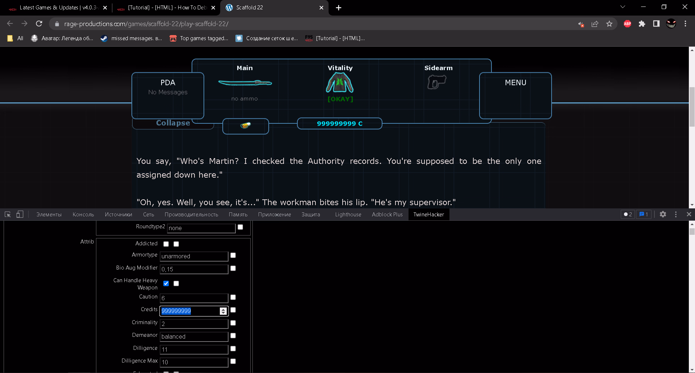
Task: Click the Adblock Plus extension icon
Action: (627, 24)
